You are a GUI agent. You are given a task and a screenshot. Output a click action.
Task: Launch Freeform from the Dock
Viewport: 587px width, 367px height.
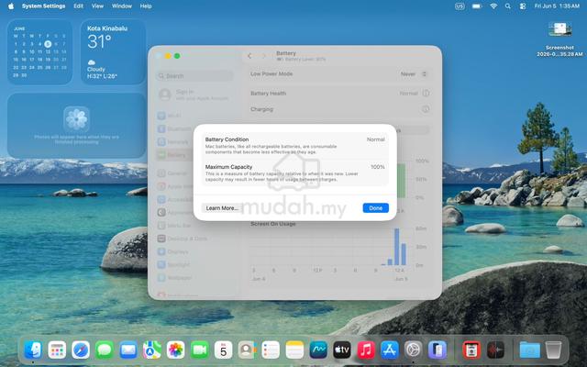(318, 350)
